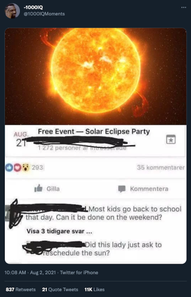This screenshot has width=191, height=297.
Task: Click the Twitter for iPhone source link
Action: pos(79,272)
